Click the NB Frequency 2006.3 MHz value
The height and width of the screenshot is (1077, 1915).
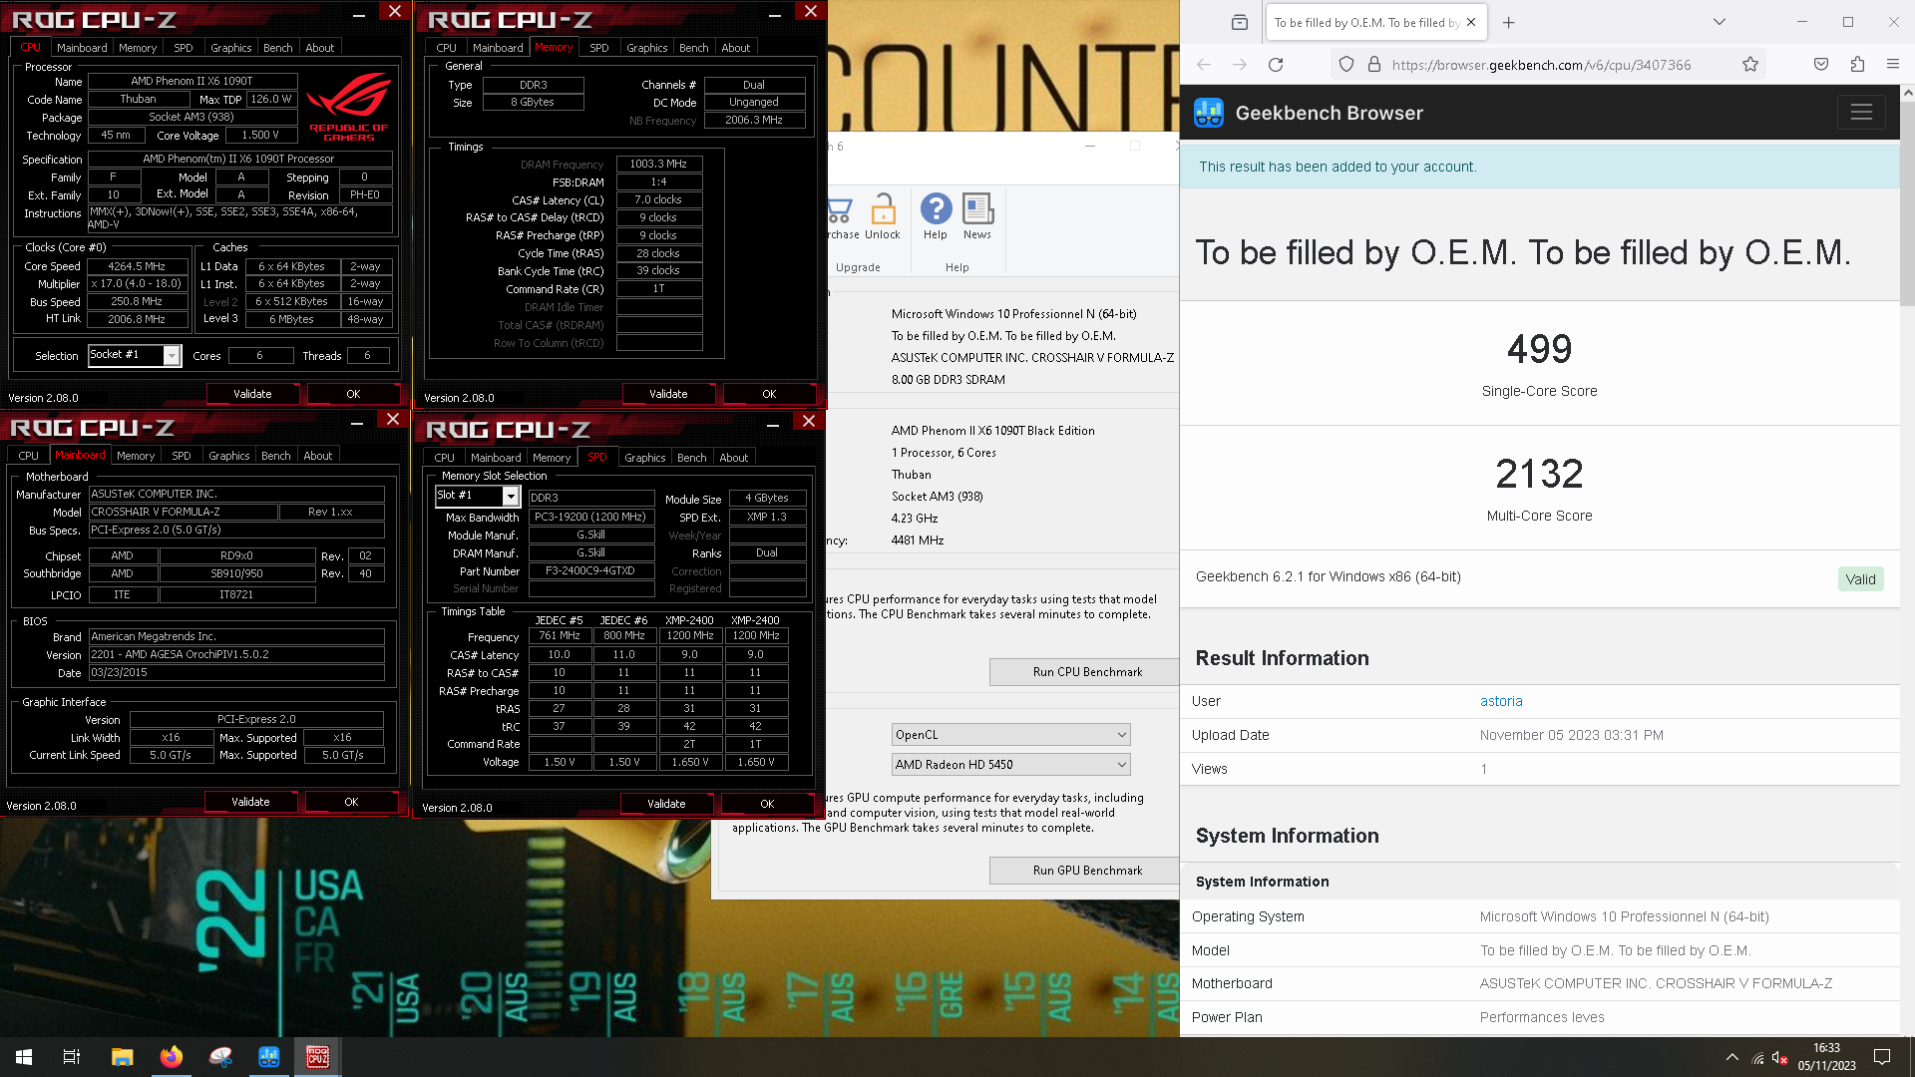(753, 120)
